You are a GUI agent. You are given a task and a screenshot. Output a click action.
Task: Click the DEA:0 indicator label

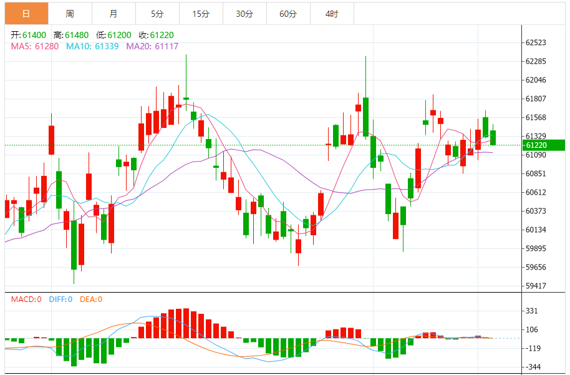coord(91,300)
